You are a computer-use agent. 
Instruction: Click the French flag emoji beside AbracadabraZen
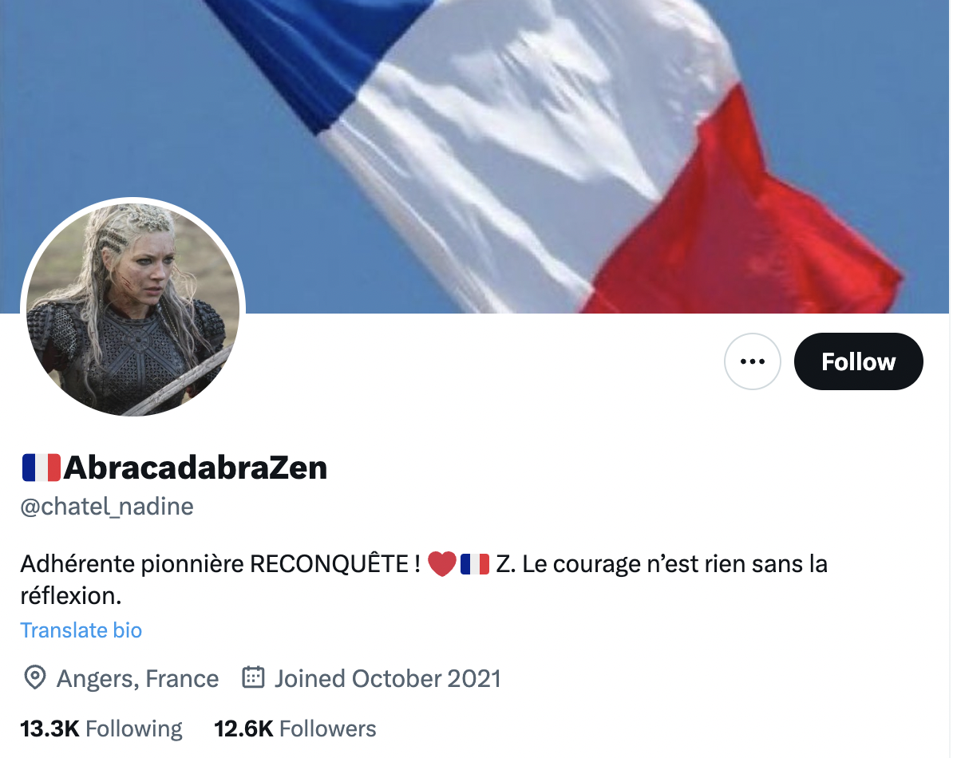pos(42,468)
